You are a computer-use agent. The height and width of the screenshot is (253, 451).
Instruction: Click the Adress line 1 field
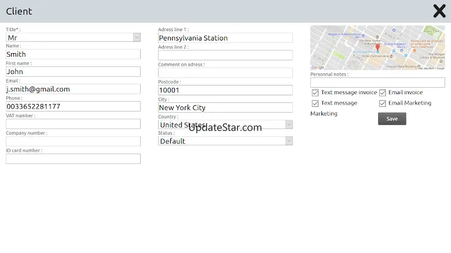pyautogui.click(x=225, y=38)
